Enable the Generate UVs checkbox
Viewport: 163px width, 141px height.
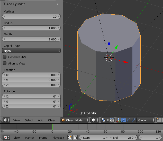[x=5, y=57]
